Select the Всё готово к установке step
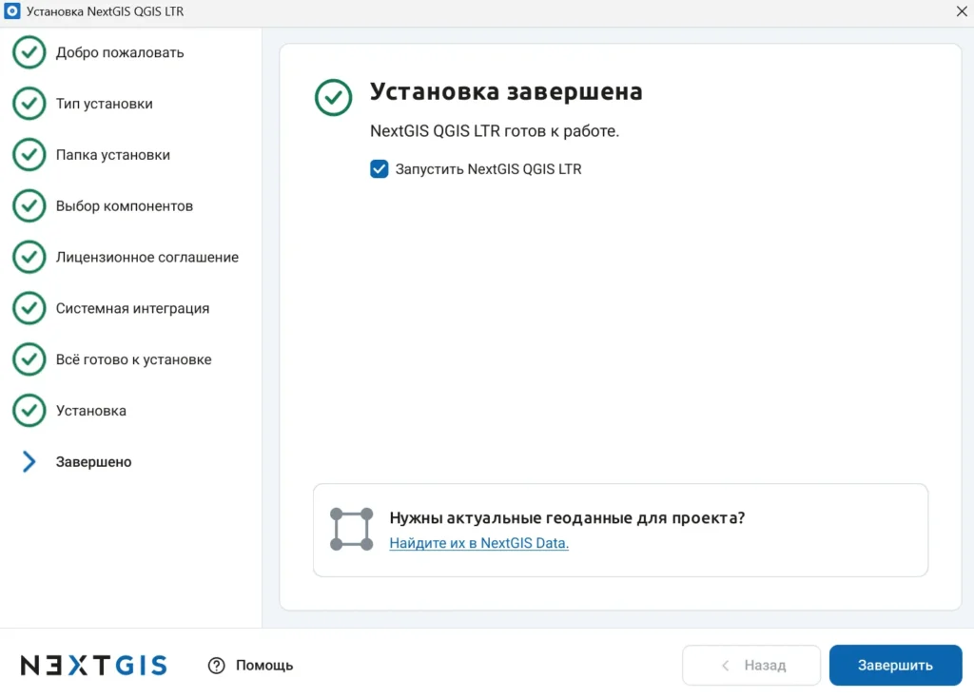This screenshot has height=698, width=974. pyautogui.click(x=133, y=359)
